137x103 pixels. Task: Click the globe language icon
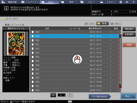click(121, 2)
